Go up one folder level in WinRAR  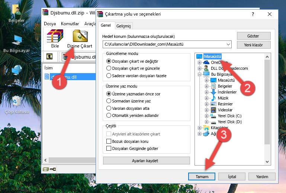pos(49,56)
